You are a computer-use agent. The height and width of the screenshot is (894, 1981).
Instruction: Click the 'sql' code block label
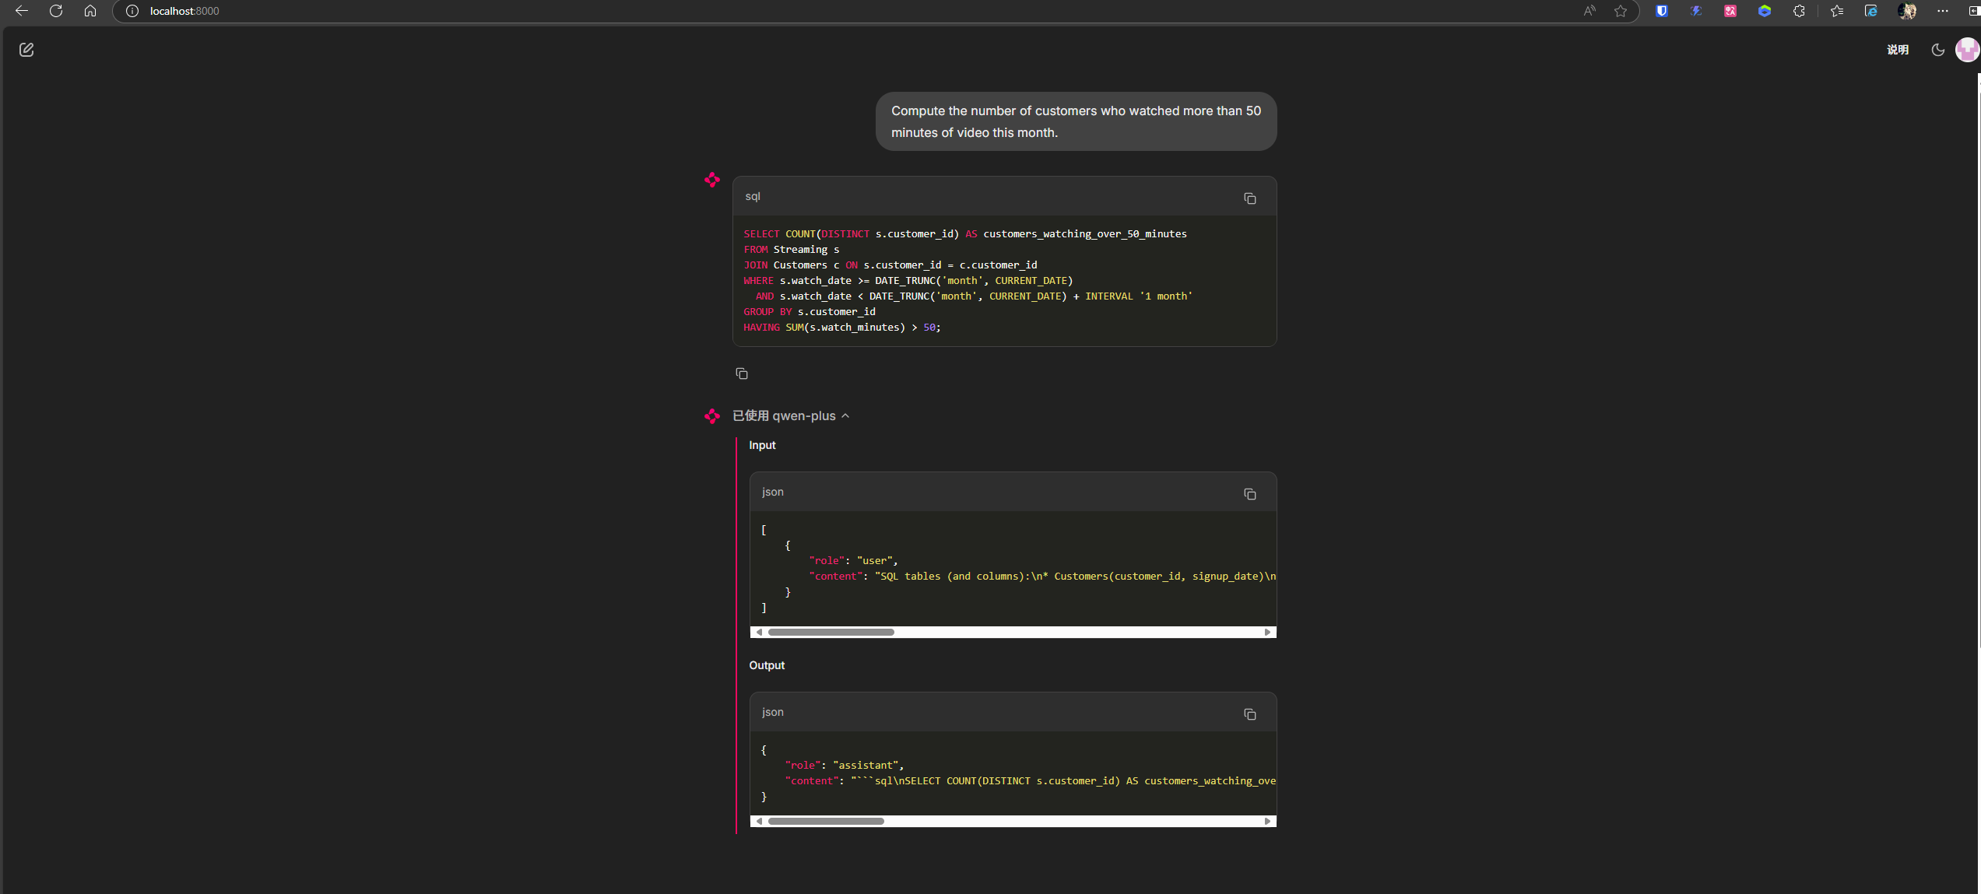(753, 196)
